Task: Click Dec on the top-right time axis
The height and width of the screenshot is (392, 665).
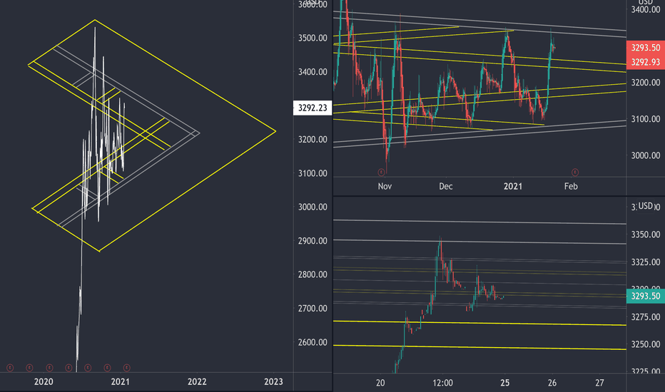Action: tap(446, 187)
